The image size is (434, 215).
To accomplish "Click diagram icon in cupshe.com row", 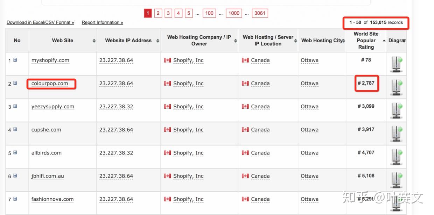I will pyautogui.click(x=396, y=134).
